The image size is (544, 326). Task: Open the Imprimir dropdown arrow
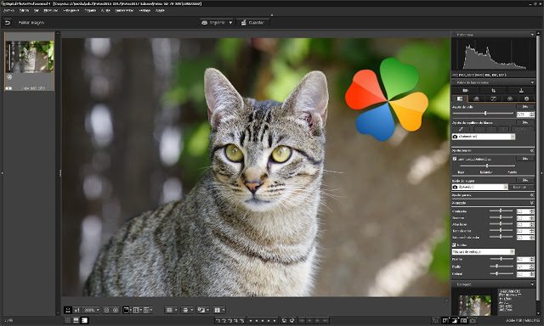[x=230, y=23]
